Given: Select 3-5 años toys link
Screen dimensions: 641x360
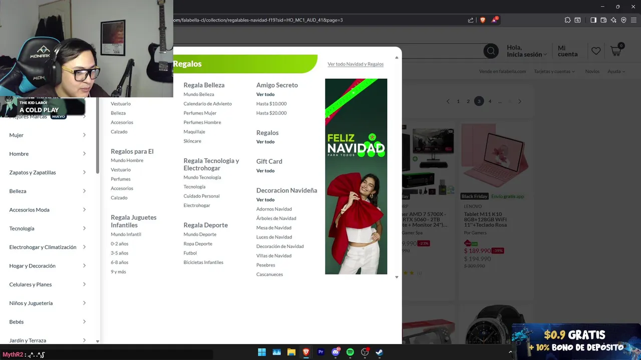Looking at the screenshot, I should [119, 253].
